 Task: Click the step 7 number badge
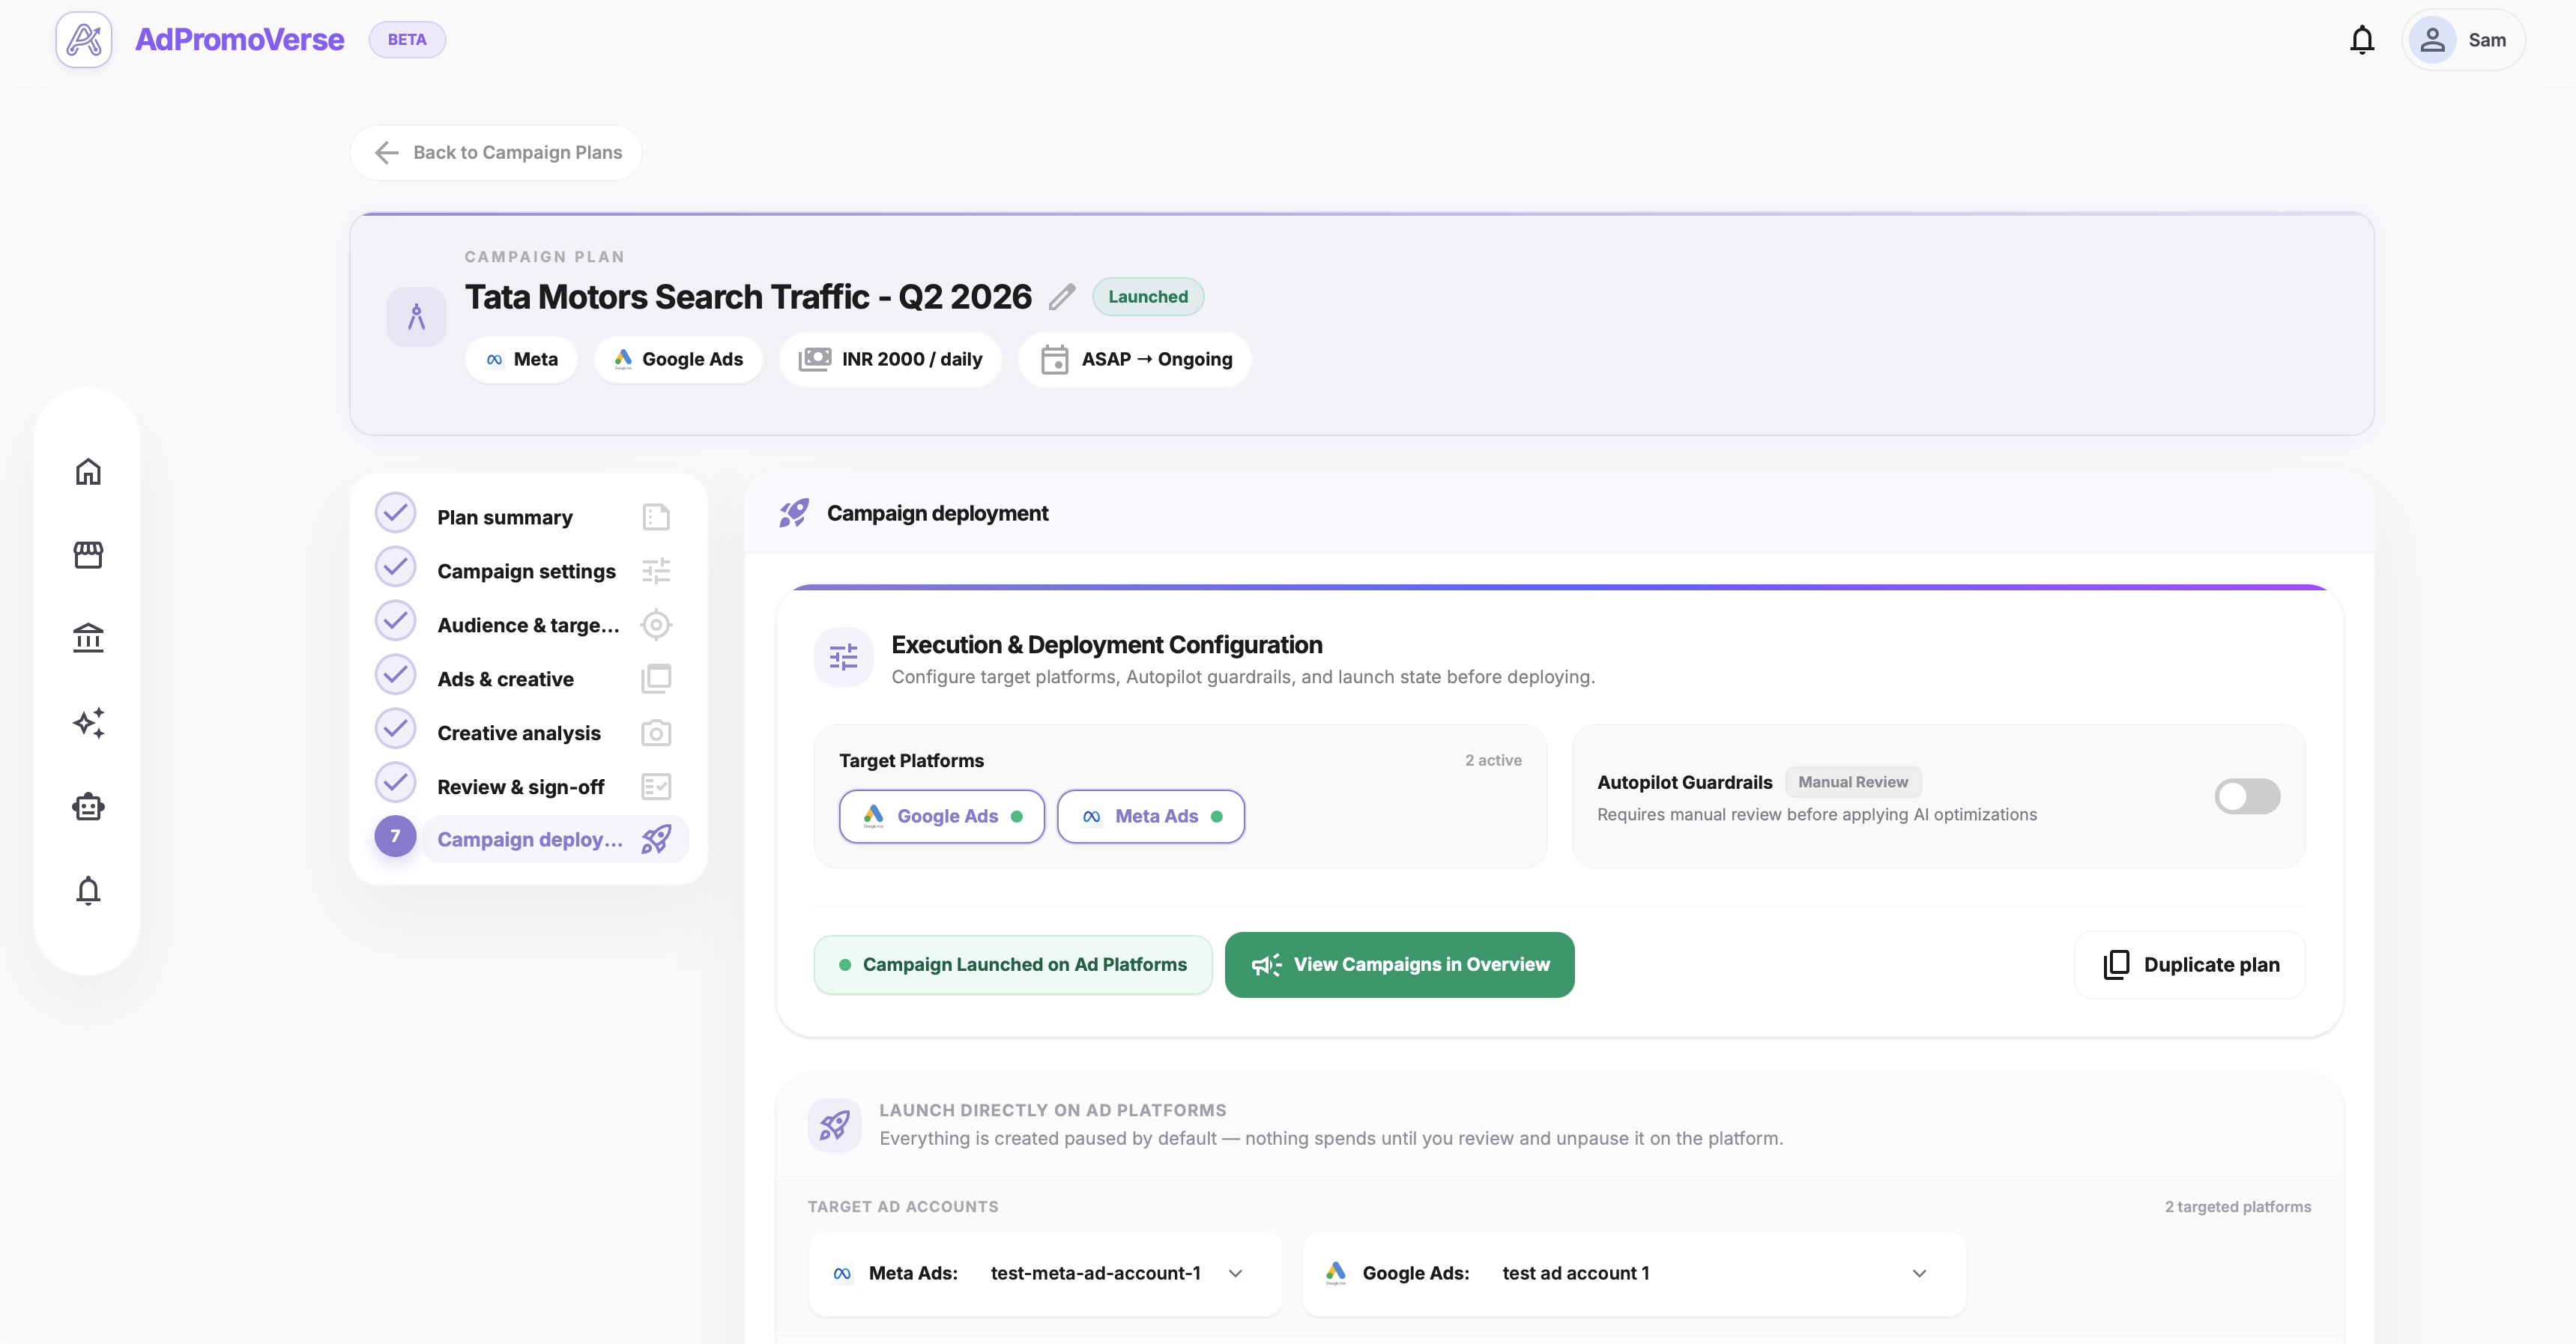pyautogui.click(x=395, y=836)
